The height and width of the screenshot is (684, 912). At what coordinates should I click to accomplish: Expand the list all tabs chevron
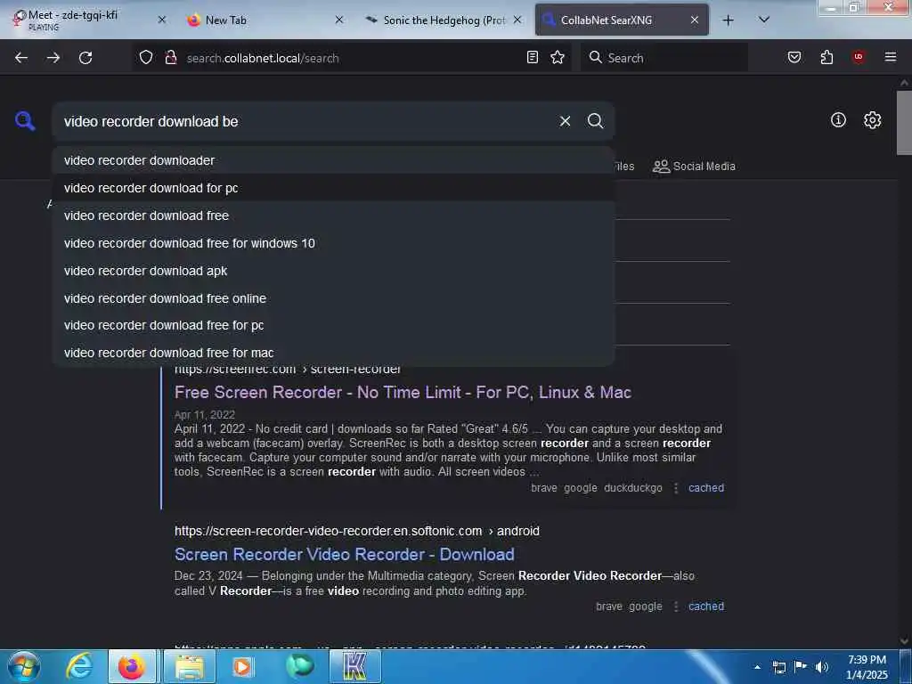click(764, 20)
